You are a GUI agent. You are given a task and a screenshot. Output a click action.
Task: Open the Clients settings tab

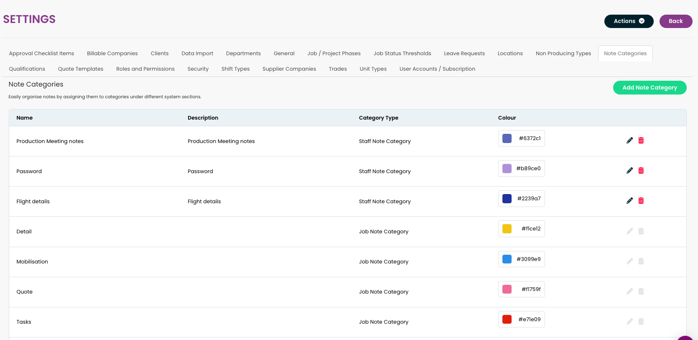(160, 54)
